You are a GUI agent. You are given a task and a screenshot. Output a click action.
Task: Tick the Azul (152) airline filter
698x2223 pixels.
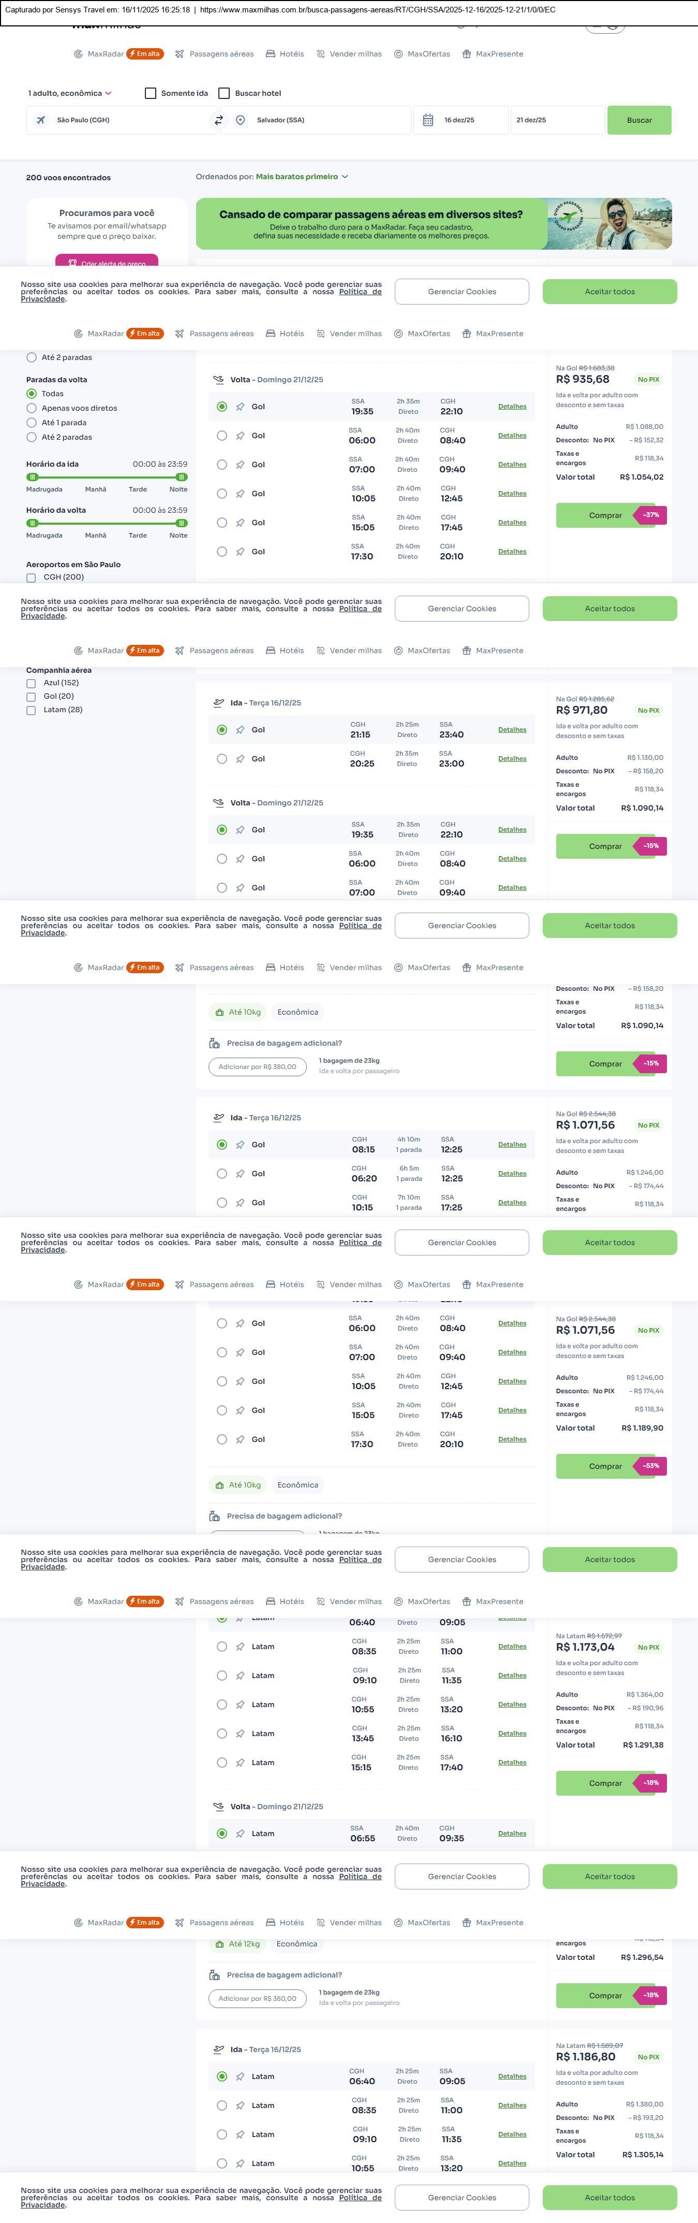[x=31, y=683]
